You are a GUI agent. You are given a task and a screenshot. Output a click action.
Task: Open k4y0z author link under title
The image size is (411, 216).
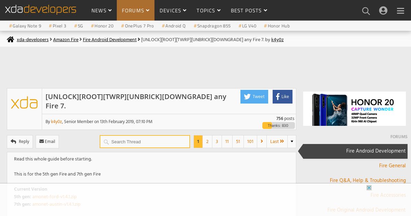pyautogui.click(x=57, y=122)
